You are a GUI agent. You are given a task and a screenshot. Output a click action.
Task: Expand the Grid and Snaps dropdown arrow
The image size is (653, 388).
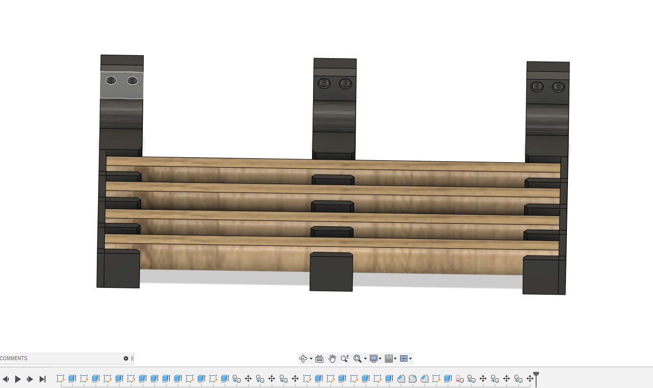[395, 359]
